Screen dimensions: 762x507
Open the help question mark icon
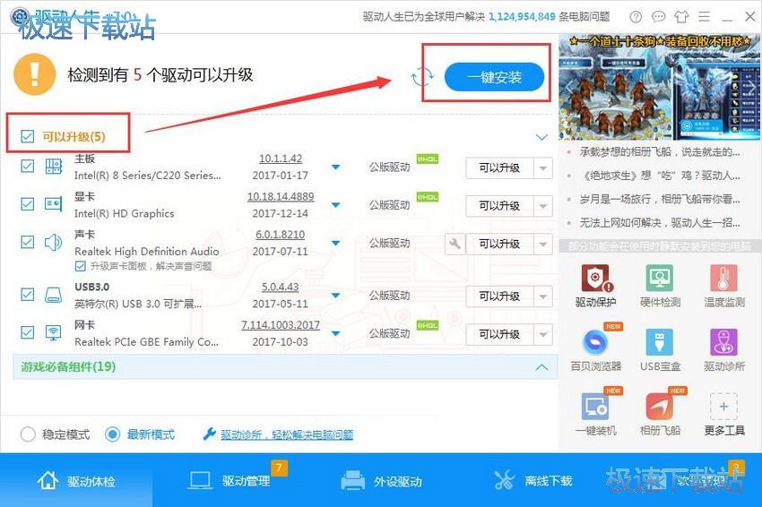click(636, 17)
